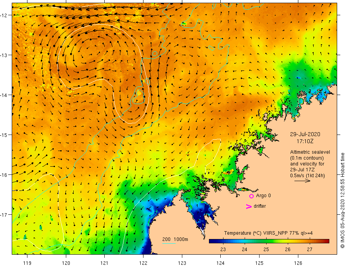This screenshot has height=266, width=345.
Task: Click the colorbar tick label '25'
Action: pos(266,249)
